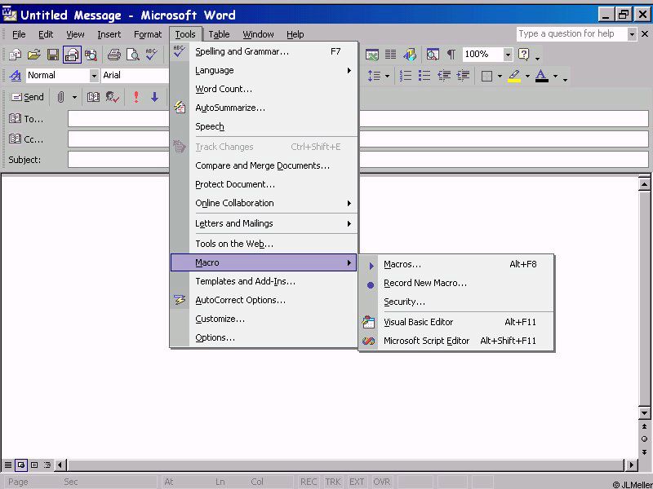Choose Record New Macro from the submenu
653x489 pixels.
point(425,283)
